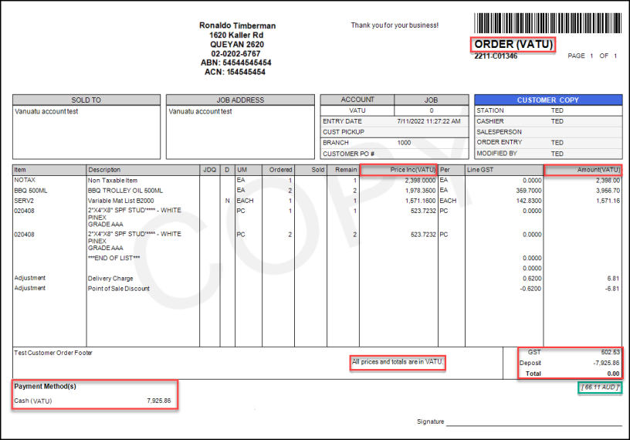Select the Point of Sale Discount adjustment
The width and height of the screenshot is (630, 440).
pyautogui.click(x=119, y=289)
